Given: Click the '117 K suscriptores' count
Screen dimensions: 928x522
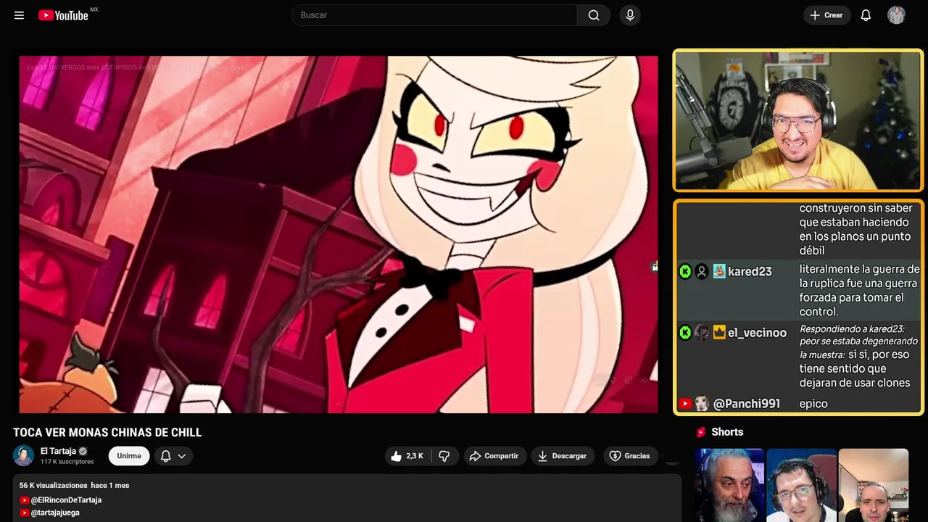Looking at the screenshot, I should tap(67, 462).
